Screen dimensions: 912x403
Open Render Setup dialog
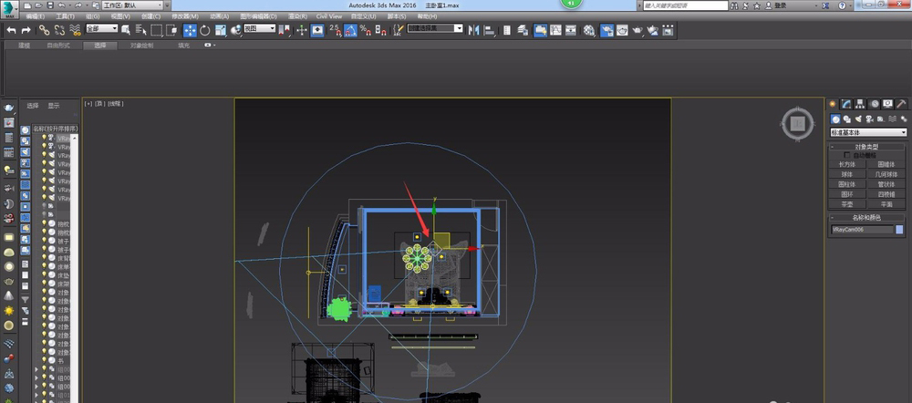[606, 30]
